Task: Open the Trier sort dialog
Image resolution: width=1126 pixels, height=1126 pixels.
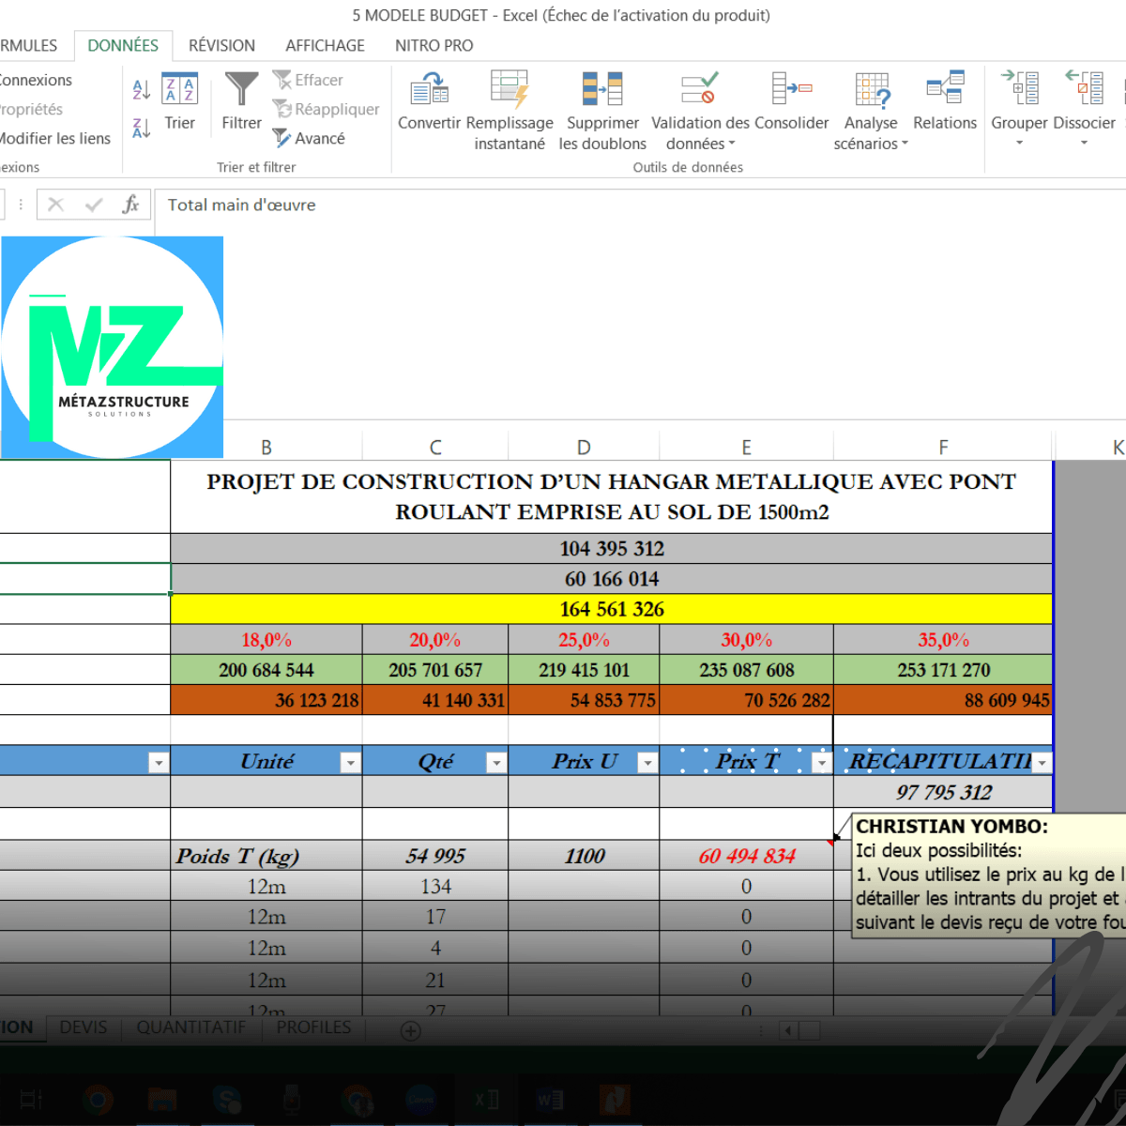Action: click(x=179, y=101)
